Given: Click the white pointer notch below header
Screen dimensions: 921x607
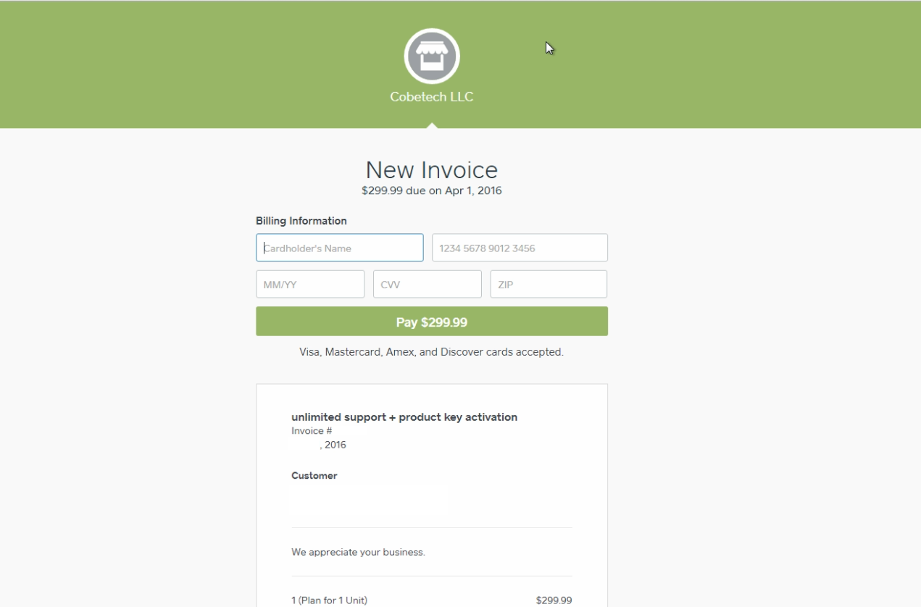Looking at the screenshot, I should click(x=432, y=126).
